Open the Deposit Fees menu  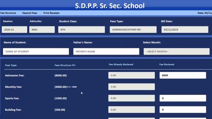point(29,13)
